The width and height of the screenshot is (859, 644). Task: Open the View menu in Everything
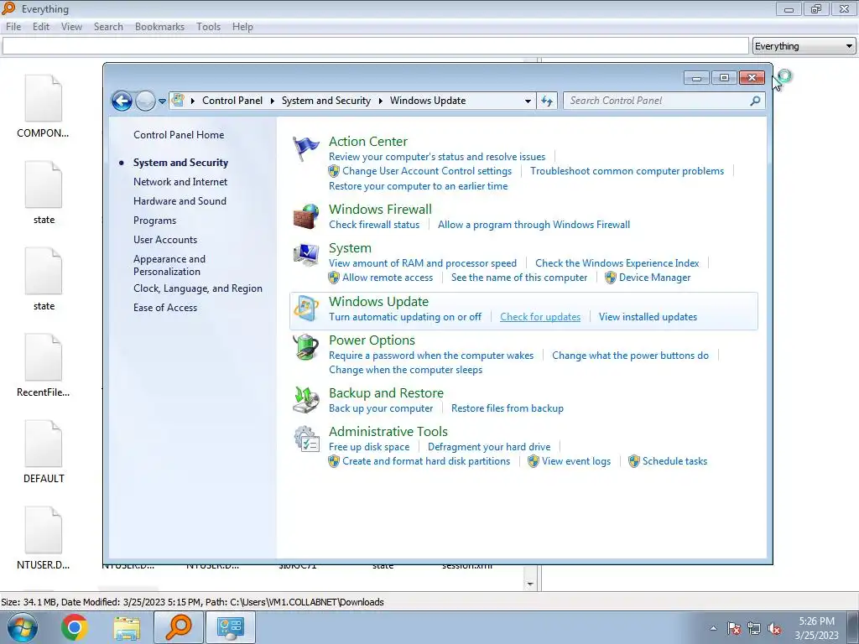(x=72, y=26)
